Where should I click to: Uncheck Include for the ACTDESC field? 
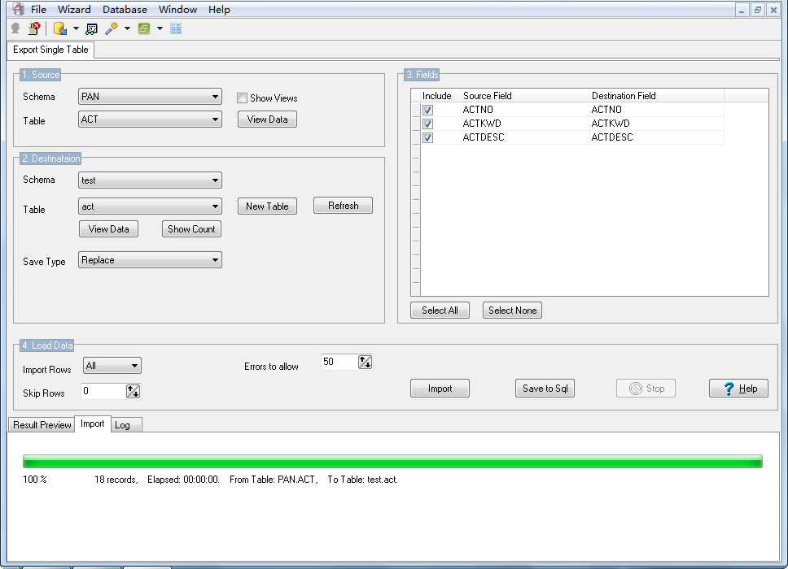click(x=427, y=137)
